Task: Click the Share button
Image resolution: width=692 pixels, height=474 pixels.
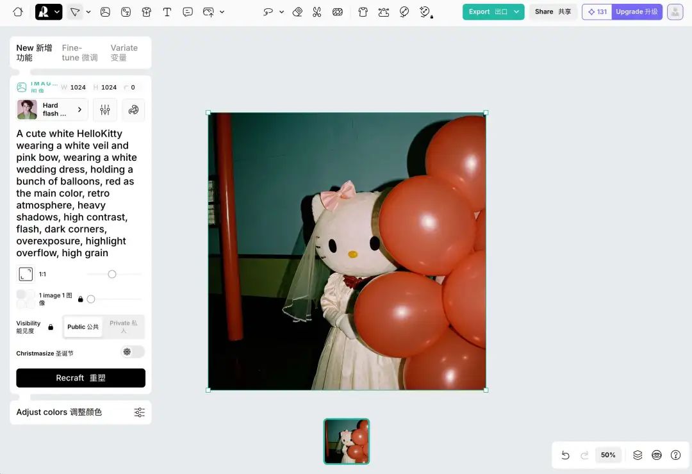Action: coord(553,12)
